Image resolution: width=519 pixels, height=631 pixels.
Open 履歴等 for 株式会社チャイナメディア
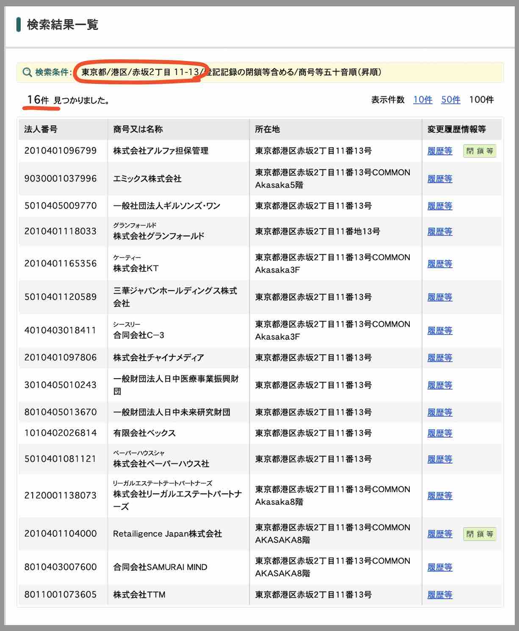[439, 357]
